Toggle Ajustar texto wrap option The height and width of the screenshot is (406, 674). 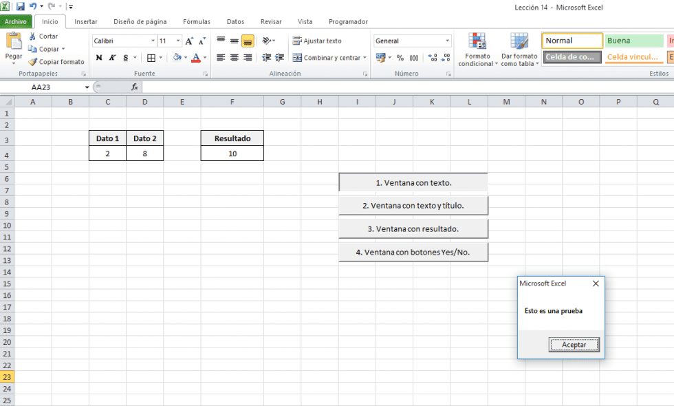click(317, 41)
